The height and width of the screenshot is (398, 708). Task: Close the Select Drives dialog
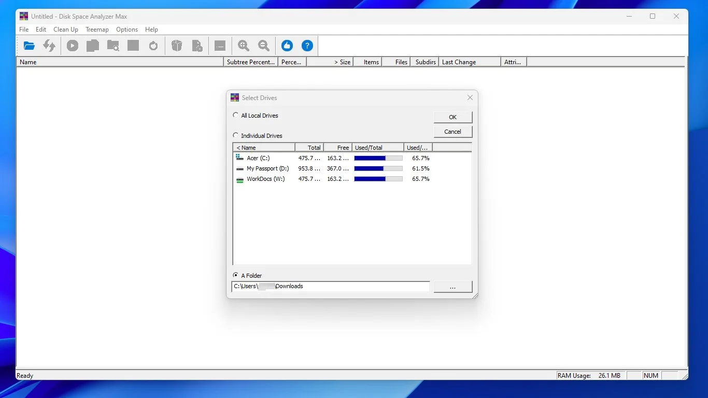[x=470, y=97]
